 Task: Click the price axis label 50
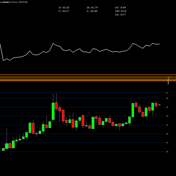167,116
